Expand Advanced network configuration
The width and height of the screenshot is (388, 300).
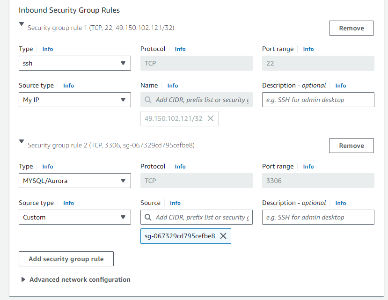[23, 279]
